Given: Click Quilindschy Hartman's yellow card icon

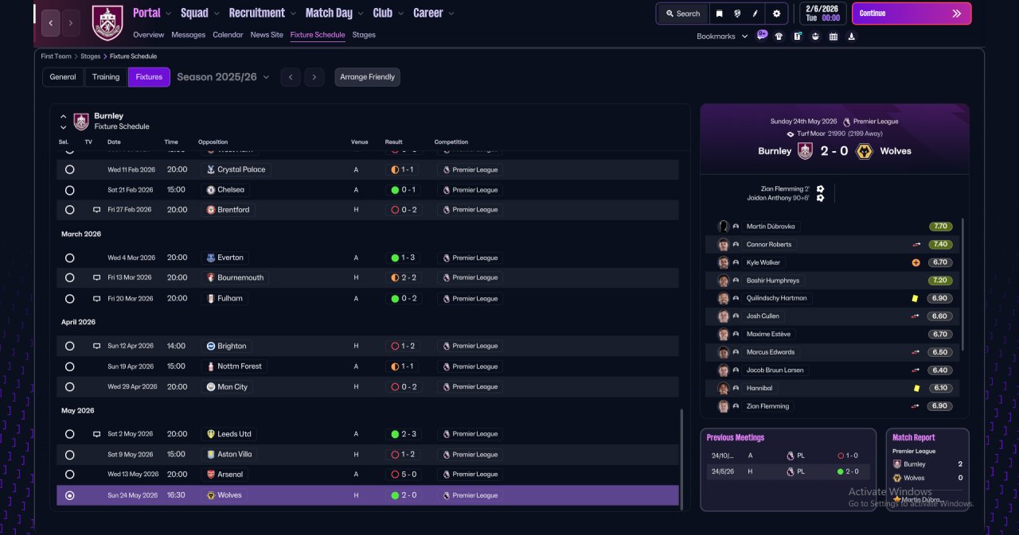Looking at the screenshot, I should click(x=916, y=298).
